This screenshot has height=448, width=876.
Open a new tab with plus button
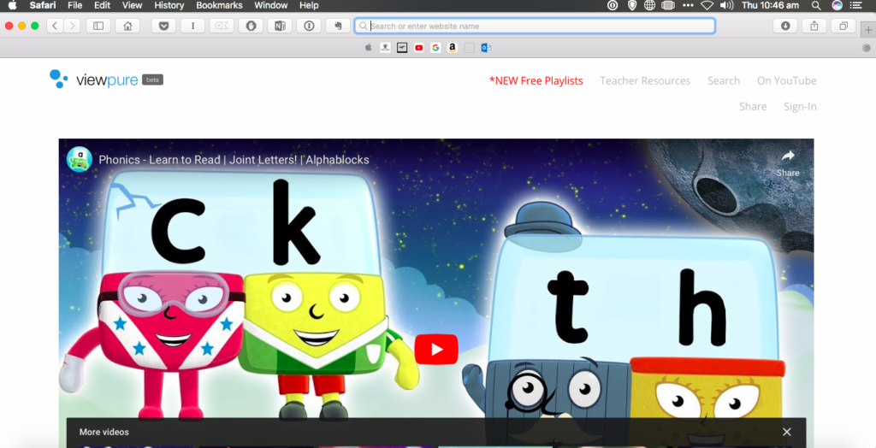coord(868,30)
